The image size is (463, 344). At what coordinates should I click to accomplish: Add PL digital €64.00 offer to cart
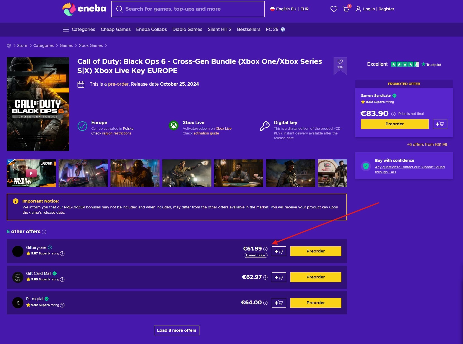point(279,303)
